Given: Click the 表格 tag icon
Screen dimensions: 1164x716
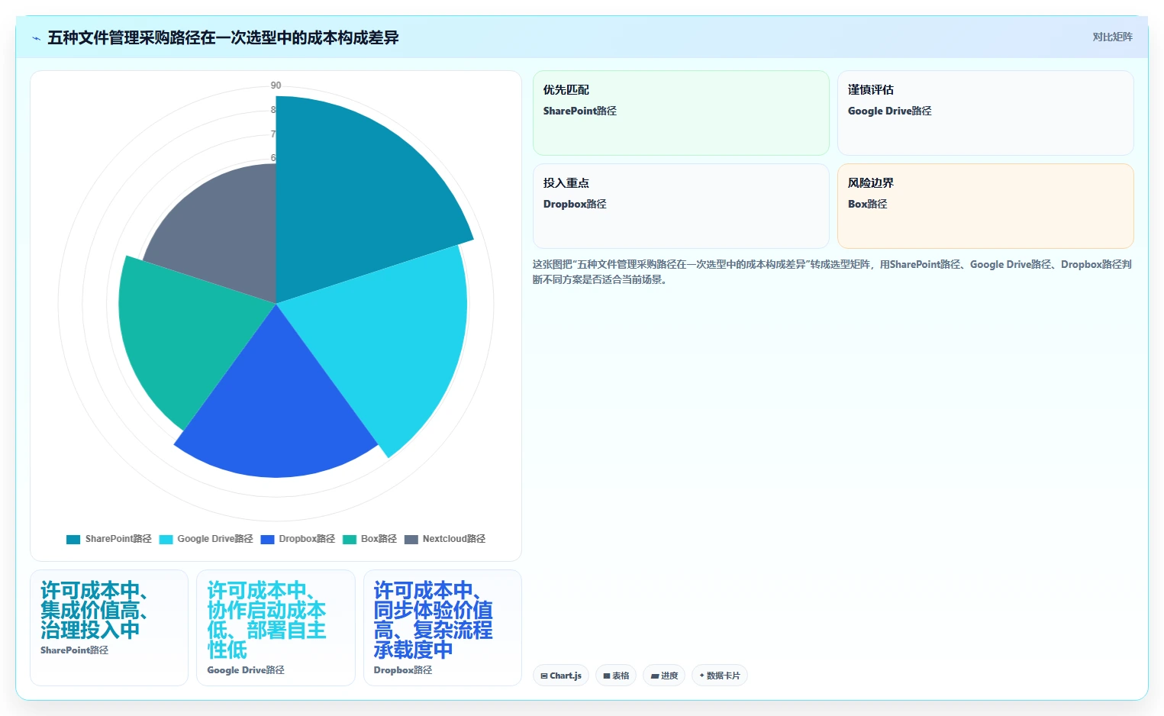Looking at the screenshot, I should click(x=607, y=676).
